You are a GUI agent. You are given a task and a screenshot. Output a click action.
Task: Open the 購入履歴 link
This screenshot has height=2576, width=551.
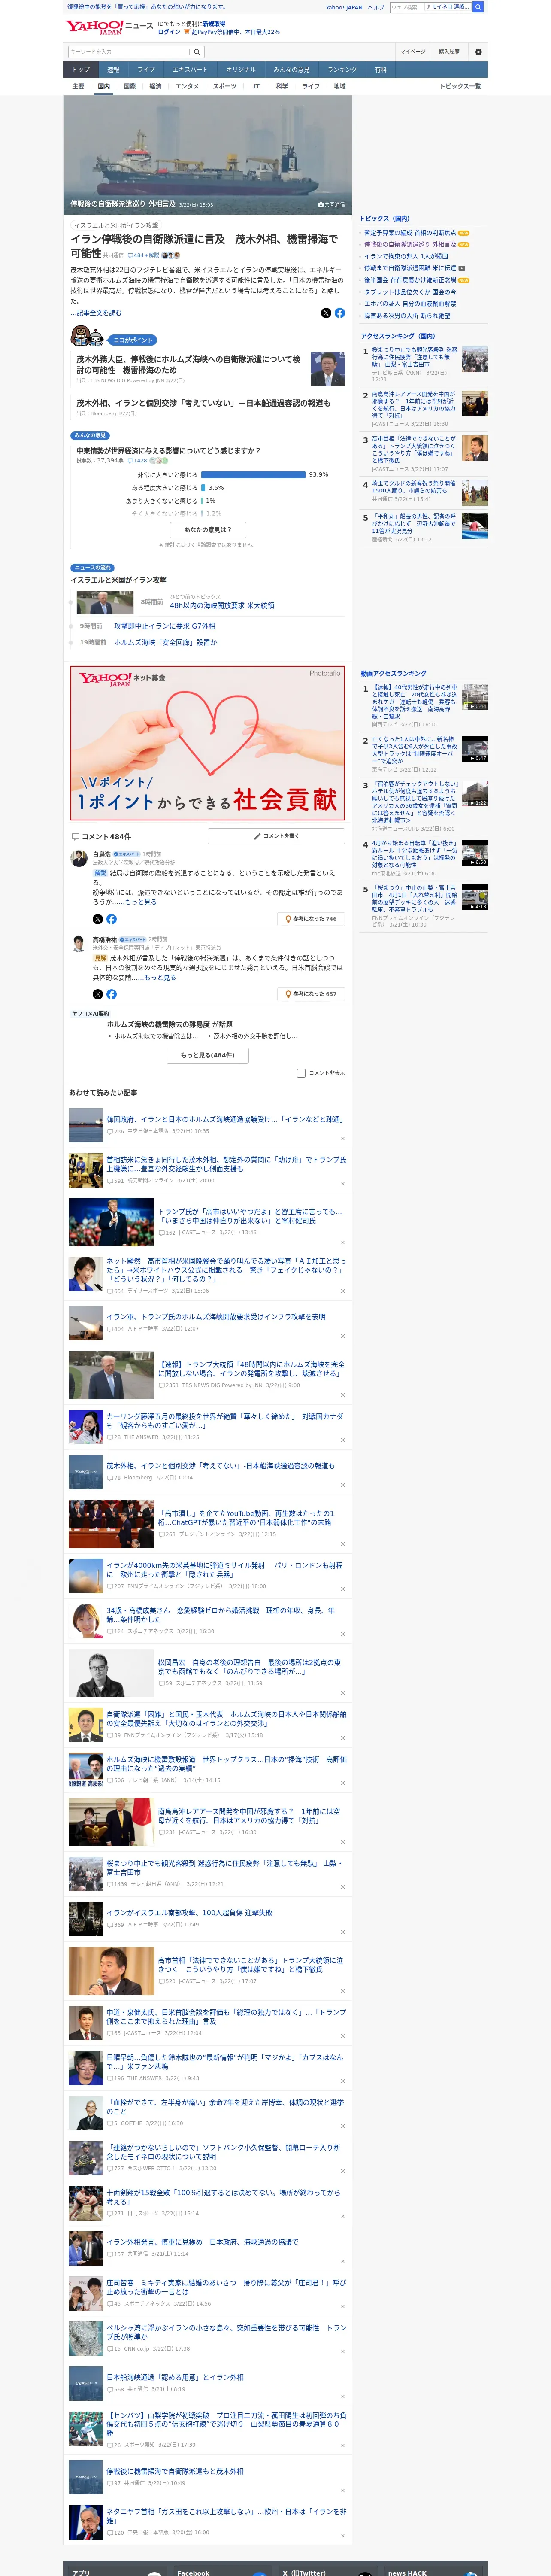(x=449, y=52)
